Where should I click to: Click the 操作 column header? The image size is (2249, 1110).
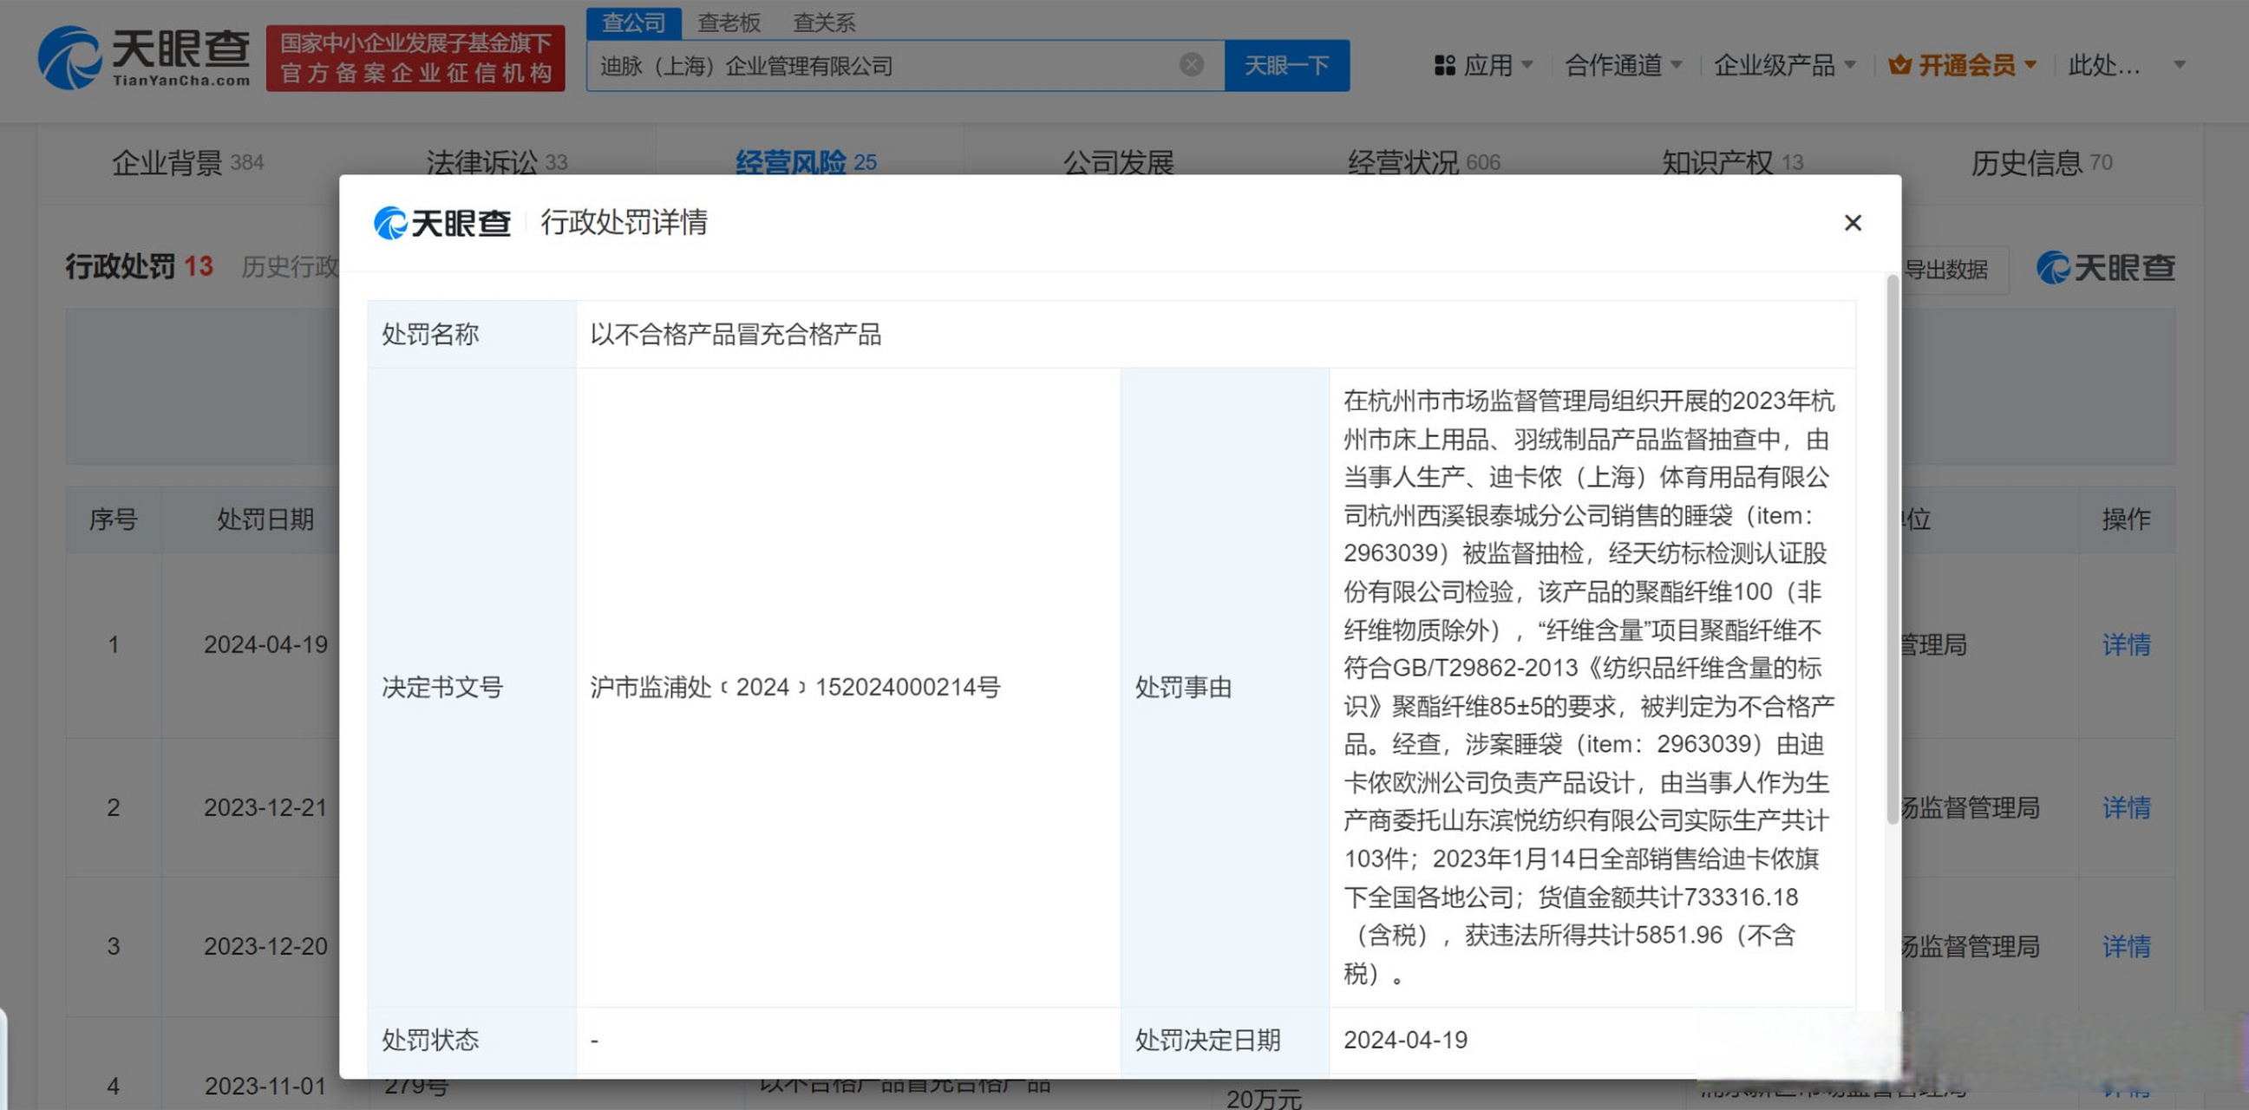pyautogui.click(x=2126, y=520)
